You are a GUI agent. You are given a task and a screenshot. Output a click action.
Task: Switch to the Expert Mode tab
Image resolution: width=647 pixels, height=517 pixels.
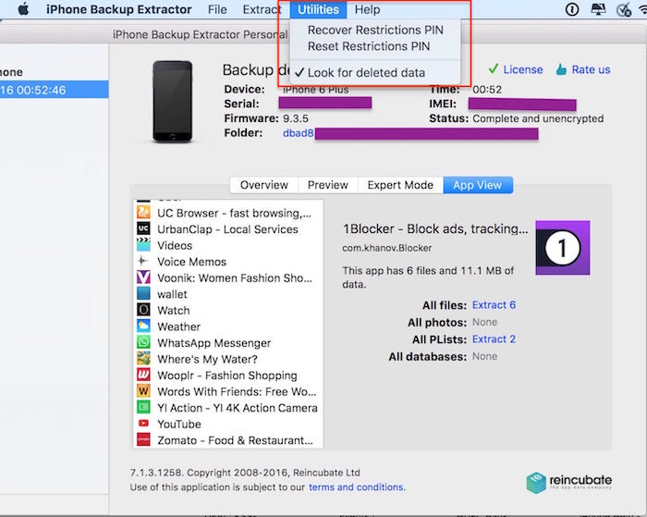pyautogui.click(x=400, y=185)
